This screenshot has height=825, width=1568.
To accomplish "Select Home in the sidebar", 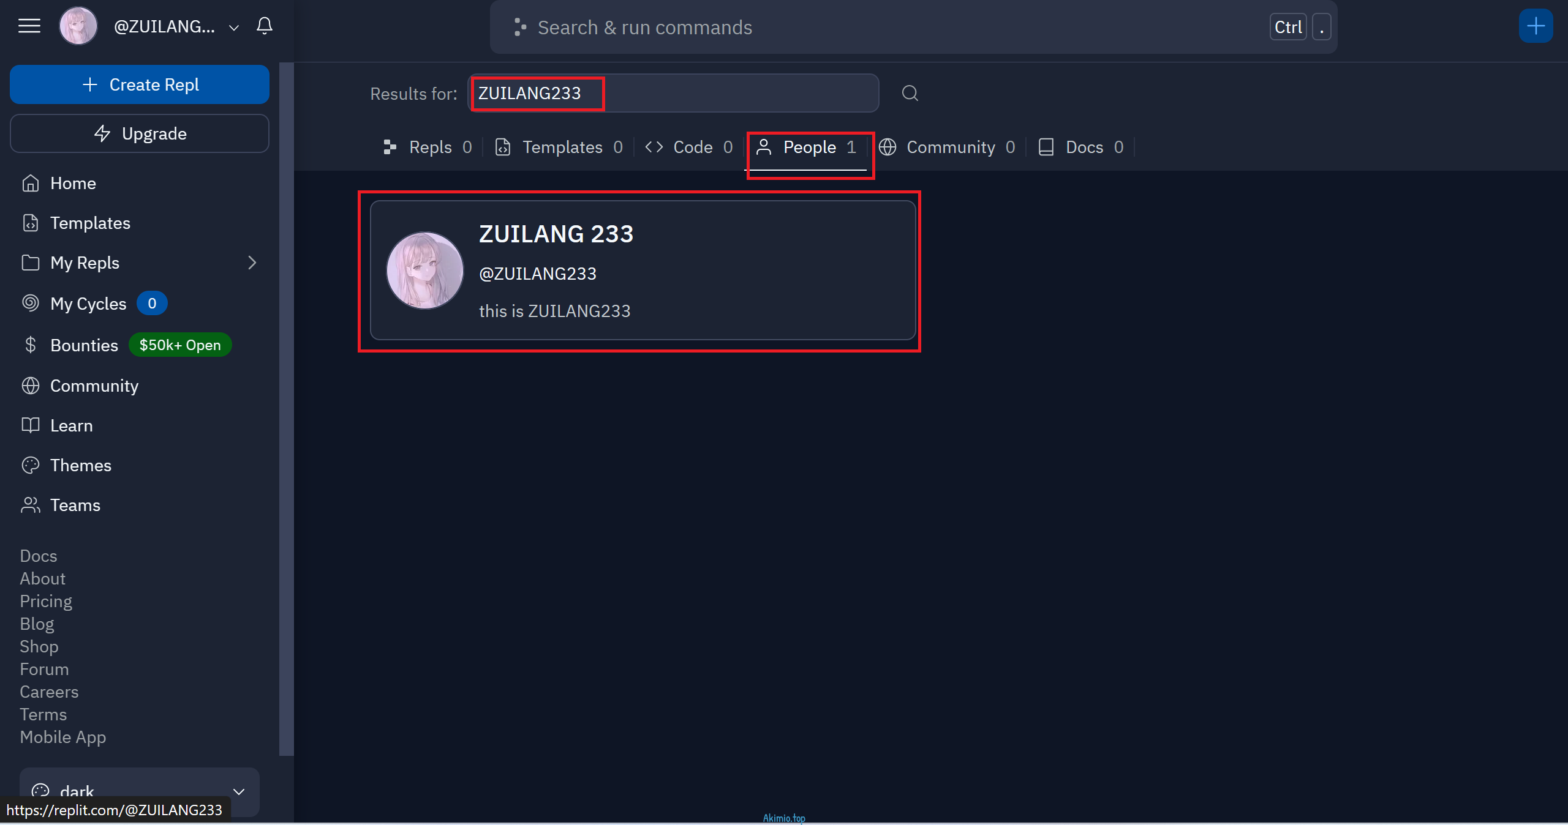I will pyautogui.click(x=73, y=182).
